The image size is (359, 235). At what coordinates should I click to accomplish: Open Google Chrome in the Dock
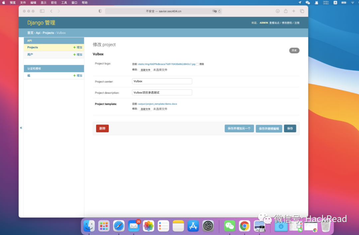click(245, 226)
